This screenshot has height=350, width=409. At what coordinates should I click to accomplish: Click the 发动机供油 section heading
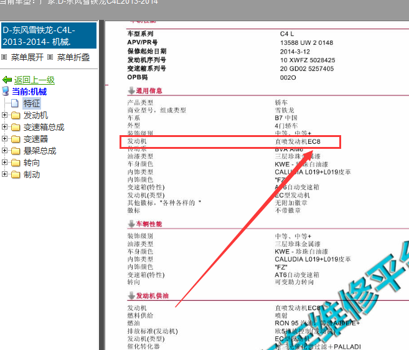(x=153, y=296)
